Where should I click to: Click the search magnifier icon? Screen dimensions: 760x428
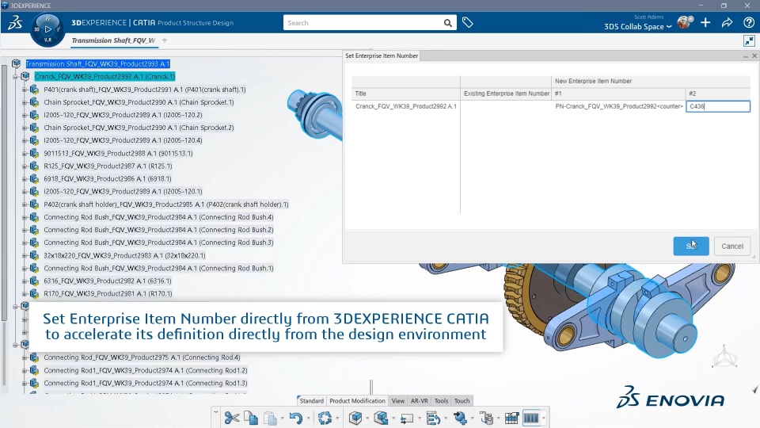pyautogui.click(x=447, y=23)
